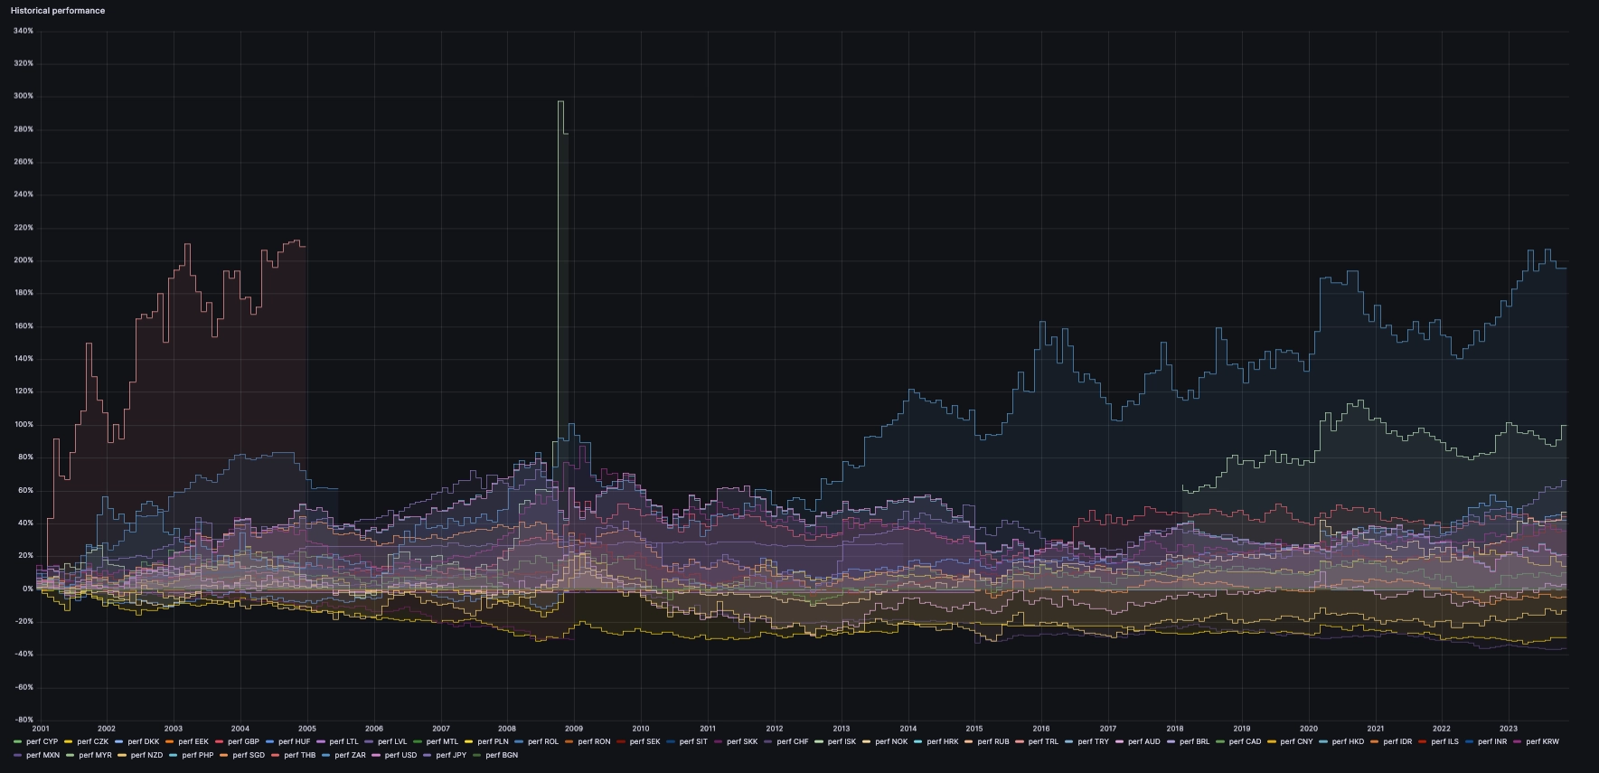Click 'perf PLN' in the legend
Screen dimensions: 1599x773
(x=493, y=741)
